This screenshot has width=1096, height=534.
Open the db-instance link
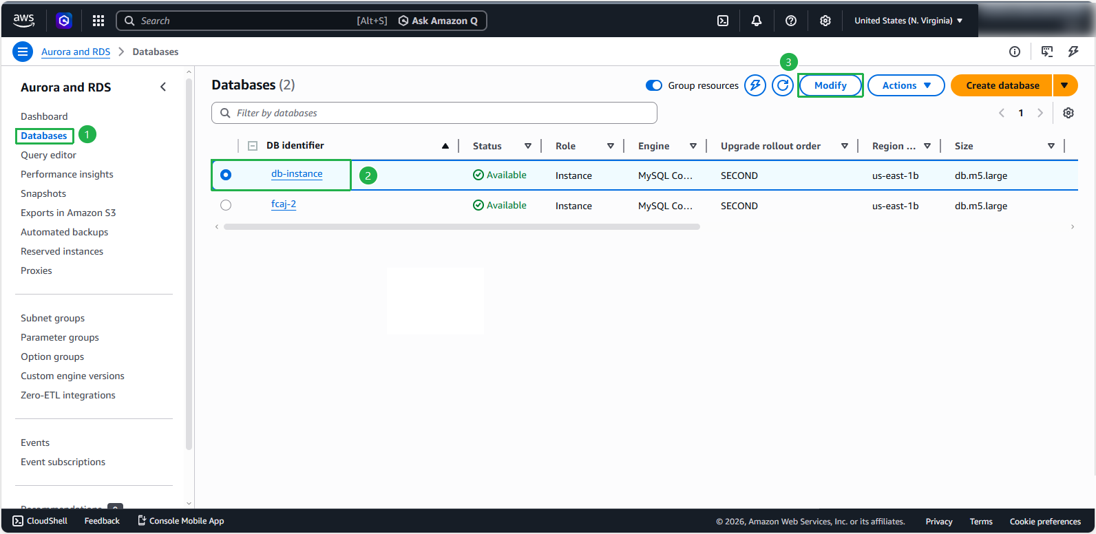(x=297, y=174)
